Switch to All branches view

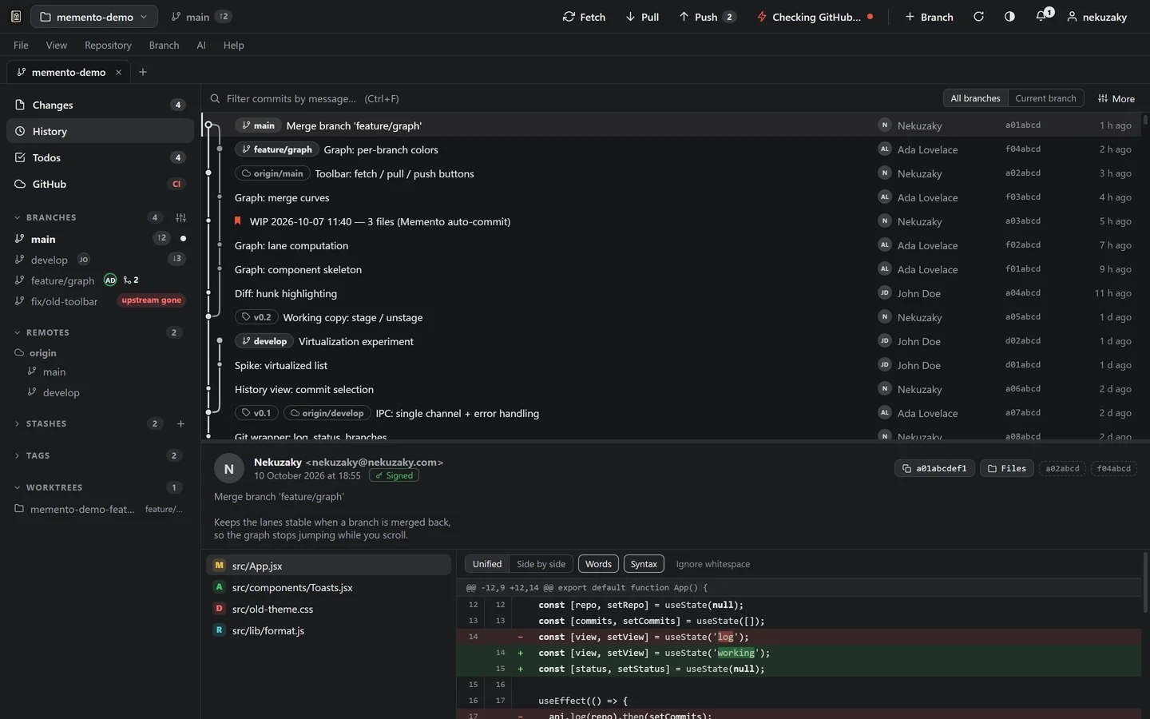click(975, 98)
